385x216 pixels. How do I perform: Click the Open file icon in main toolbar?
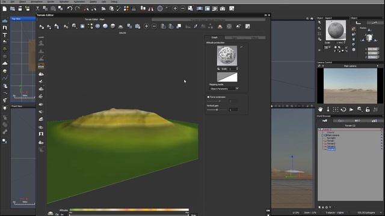click(x=13, y=9)
